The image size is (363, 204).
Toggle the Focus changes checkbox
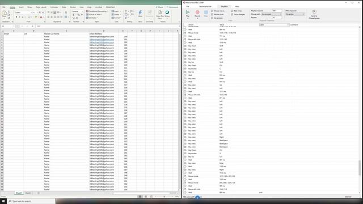click(232, 14)
